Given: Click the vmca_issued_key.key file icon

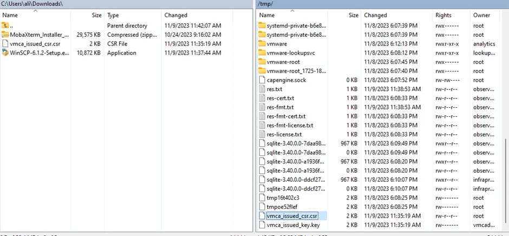Looking at the screenshot, I should coord(262,225).
